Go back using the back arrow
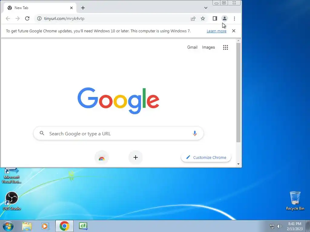The width and height of the screenshot is (310, 232). point(8,18)
